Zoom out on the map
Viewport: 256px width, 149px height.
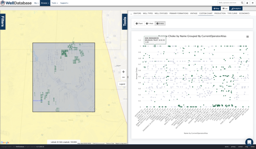123,77
